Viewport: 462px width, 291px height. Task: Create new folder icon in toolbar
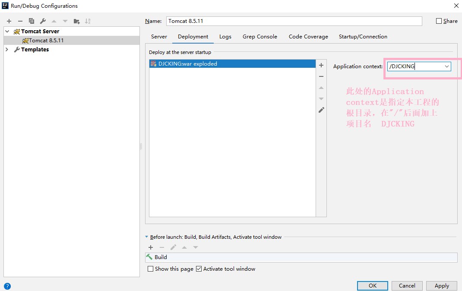(x=76, y=21)
